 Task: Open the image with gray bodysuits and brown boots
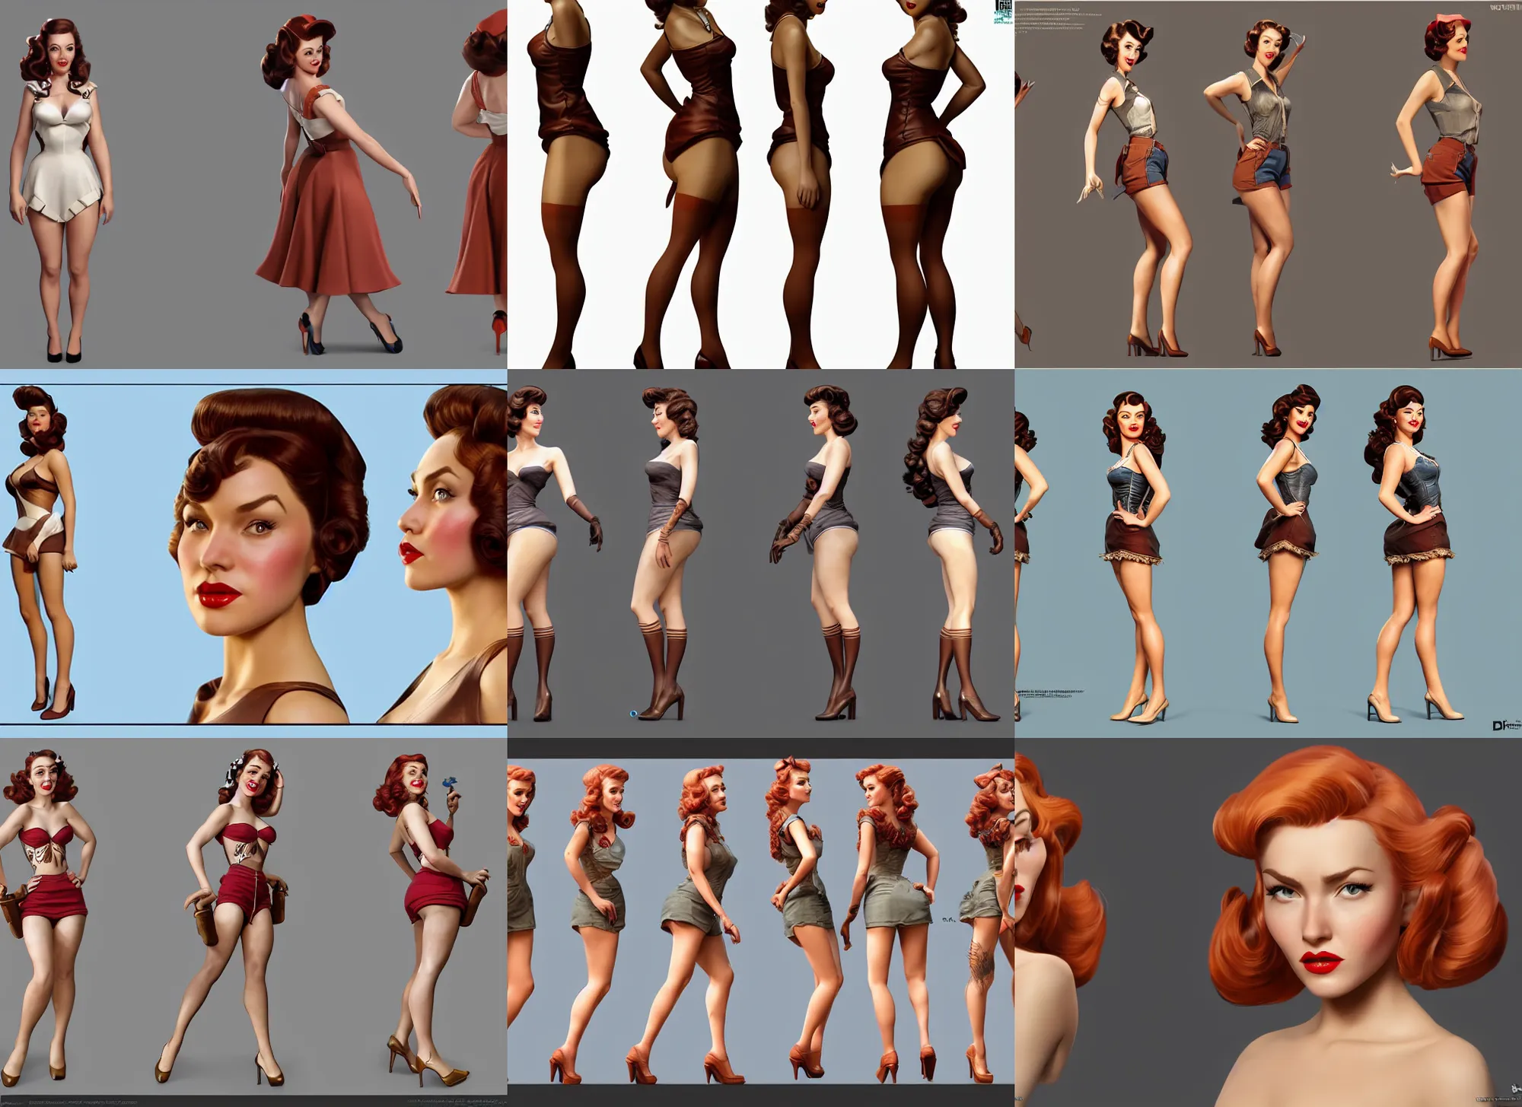[x=761, y=553]
